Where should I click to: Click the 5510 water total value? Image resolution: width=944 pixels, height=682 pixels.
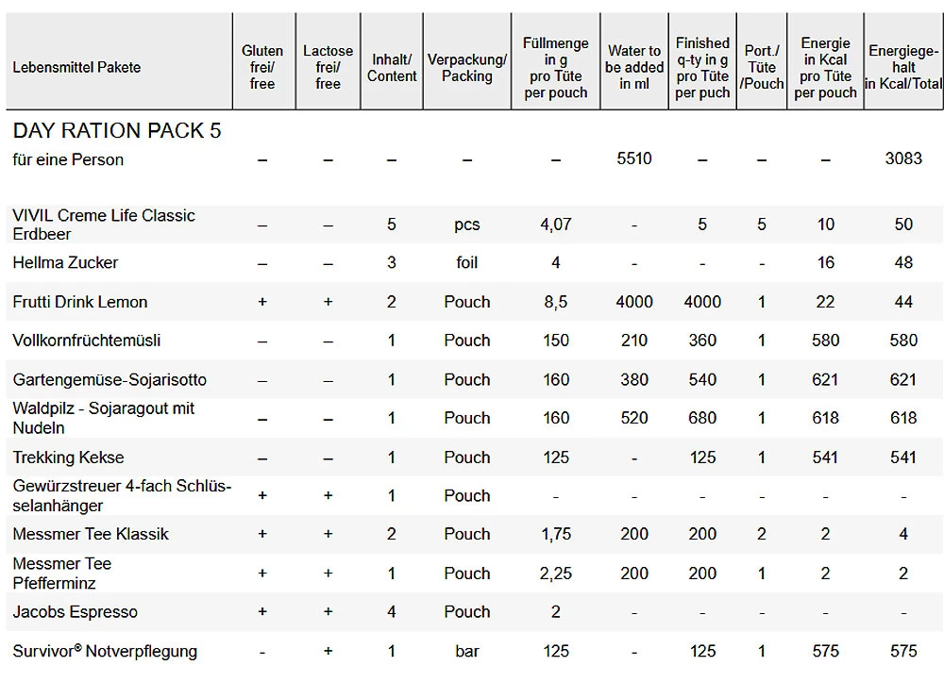coord(634,158)
